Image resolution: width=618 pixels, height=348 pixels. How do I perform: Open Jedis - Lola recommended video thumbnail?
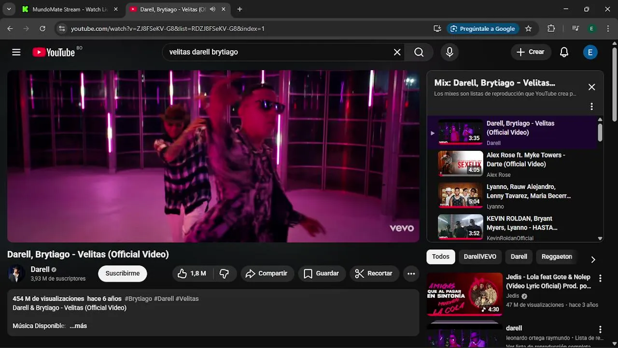click(x=464, y=294)
